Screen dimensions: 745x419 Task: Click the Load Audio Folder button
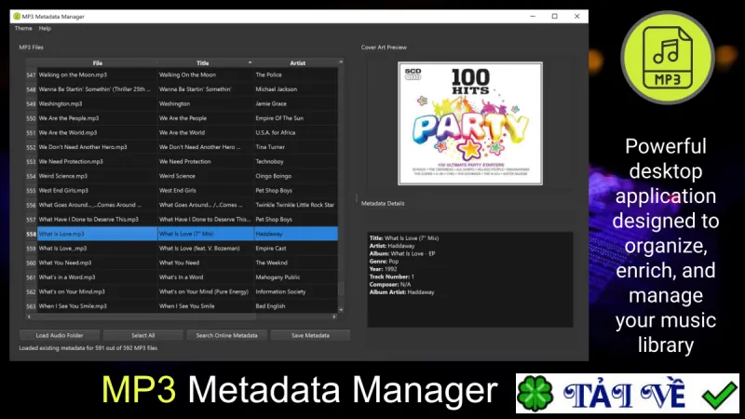pyautogui.click(x=60, y=335)
